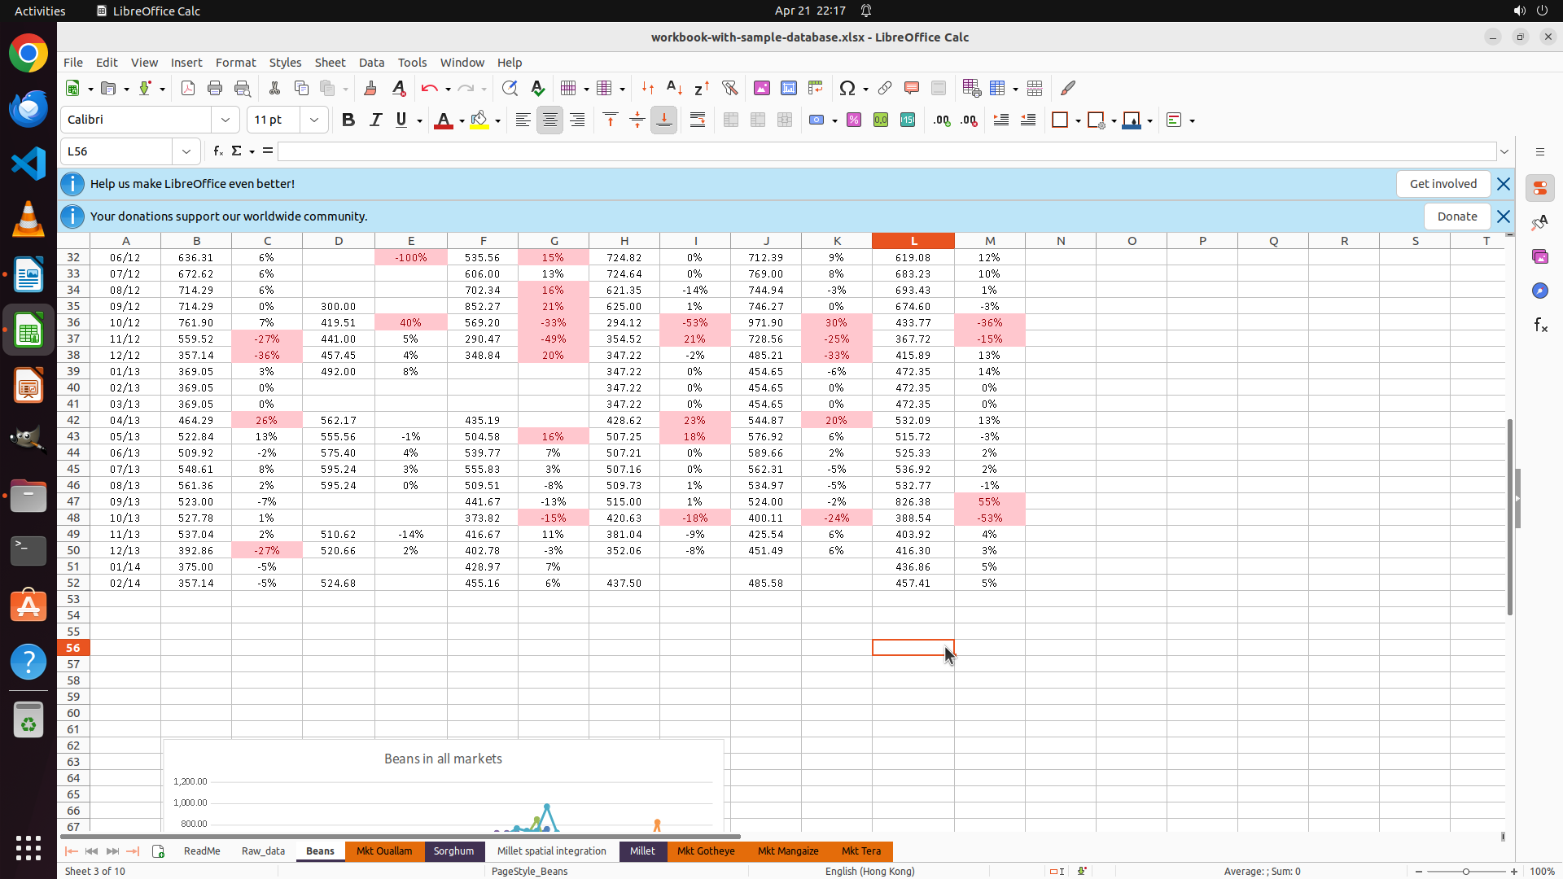Open the Function Wizard icon
Screen dimensions: 1563x879
coord(218,151)
